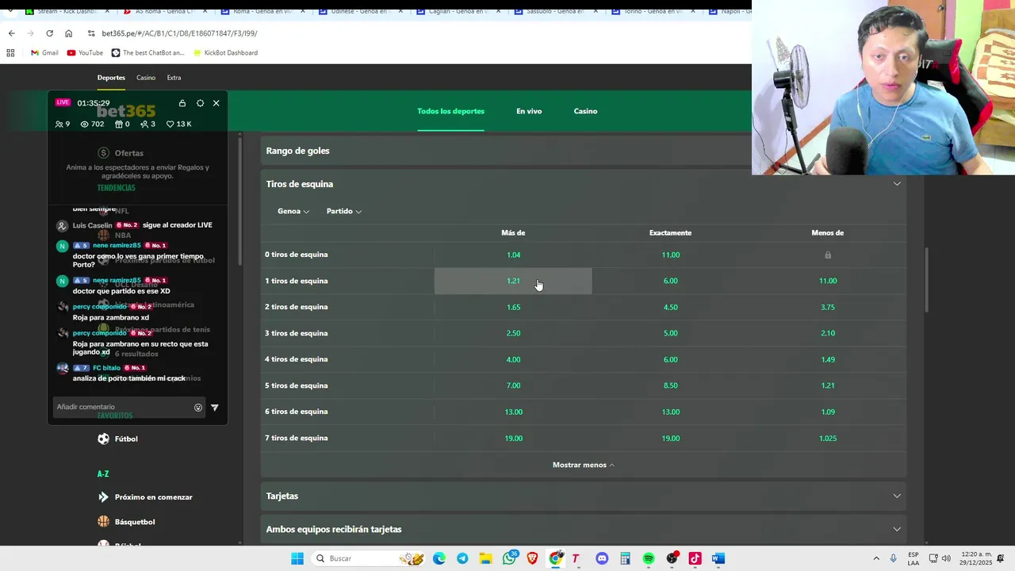Open Discord from the taskbar
Screen dimensions: 1015x571
(x=602, y=558)
